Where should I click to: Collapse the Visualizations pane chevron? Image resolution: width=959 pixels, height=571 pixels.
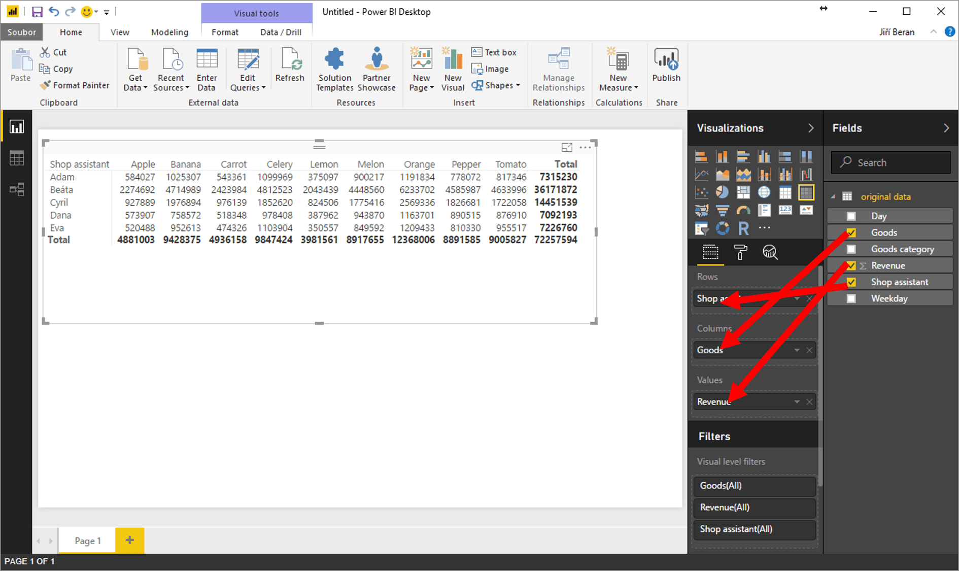tap(810, 128)
